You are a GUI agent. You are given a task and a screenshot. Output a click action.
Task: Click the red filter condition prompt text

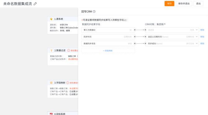click(73, 59)
